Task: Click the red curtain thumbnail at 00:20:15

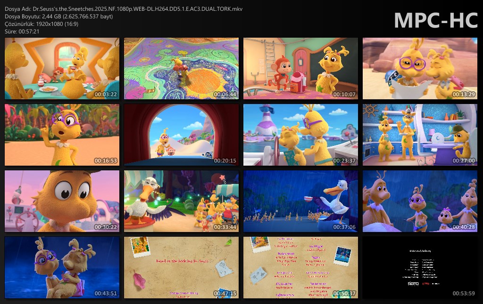Action: pyautogui.click(x=181, y=135)
